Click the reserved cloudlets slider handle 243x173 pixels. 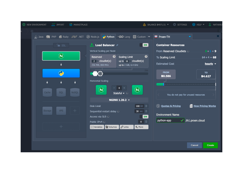coord(95,73)
